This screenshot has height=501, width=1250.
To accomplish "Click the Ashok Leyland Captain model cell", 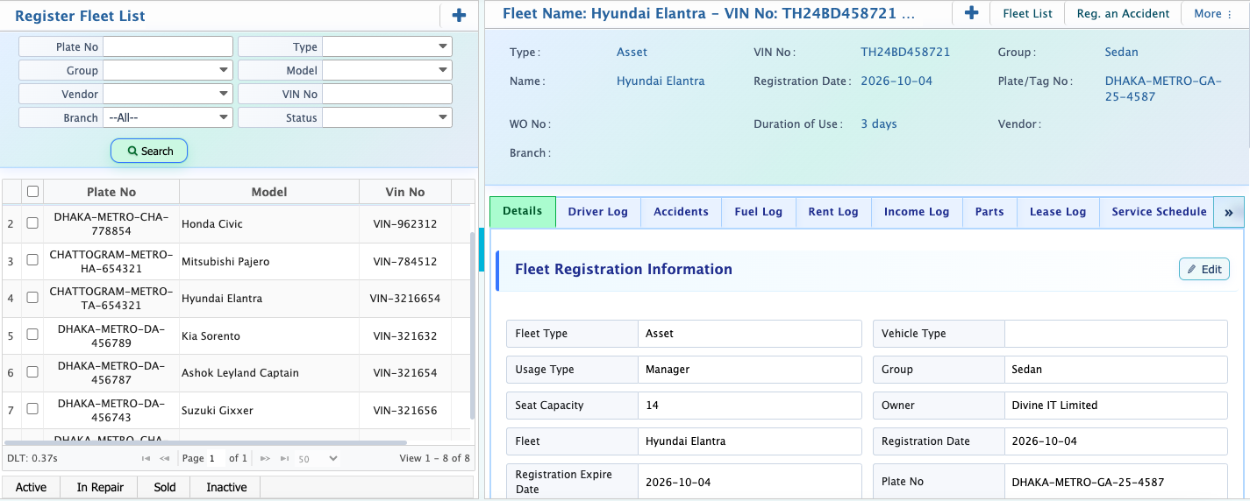I will 269,373.
